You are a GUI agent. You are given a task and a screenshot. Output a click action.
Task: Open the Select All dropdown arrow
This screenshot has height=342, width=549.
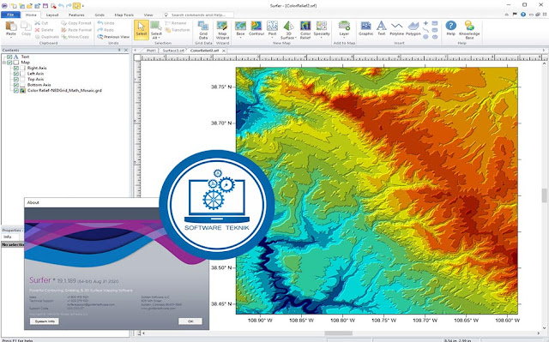pos(159,38)
